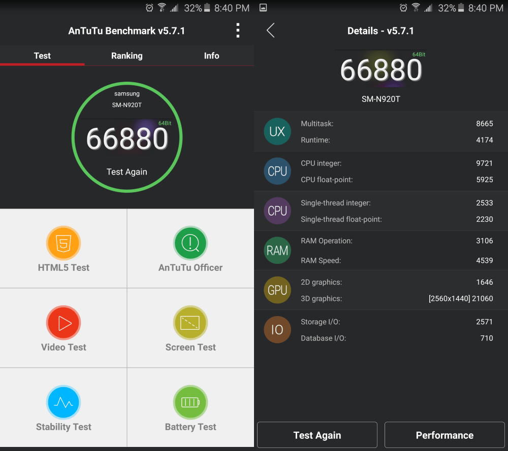Tap the alarm icon in left status bar

coord(149,8)
